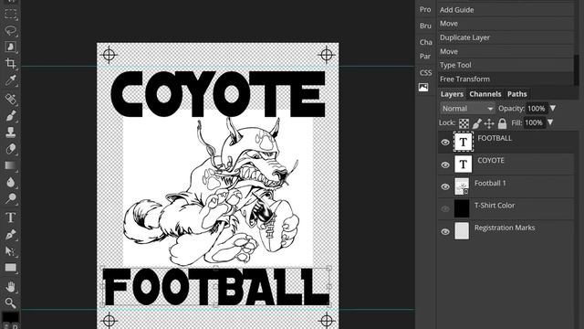Lock position cross-arrows icon

pyautogui.click(x=489, y=123)
